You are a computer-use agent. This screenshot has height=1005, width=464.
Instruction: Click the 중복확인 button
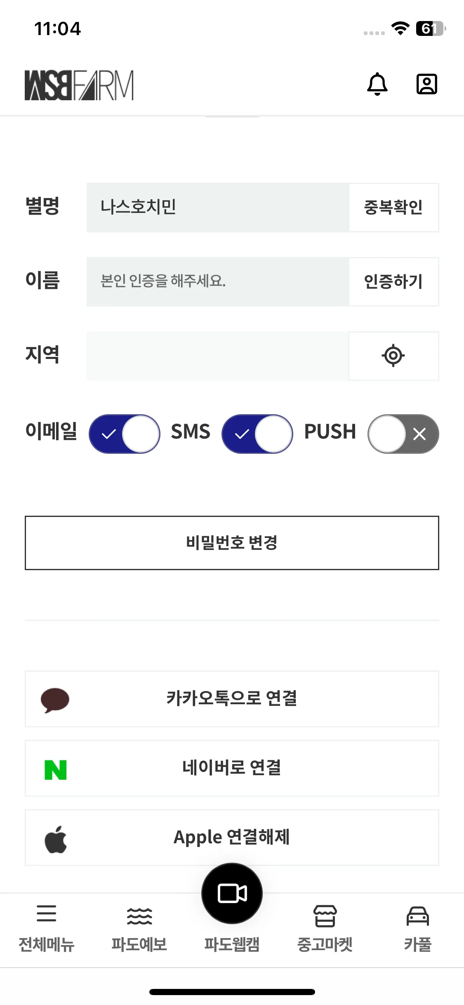[393, 207]
